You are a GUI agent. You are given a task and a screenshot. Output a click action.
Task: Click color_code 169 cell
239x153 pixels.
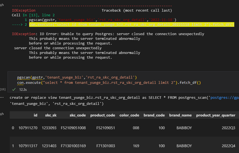pyautogui.click(x=136, y=146)
